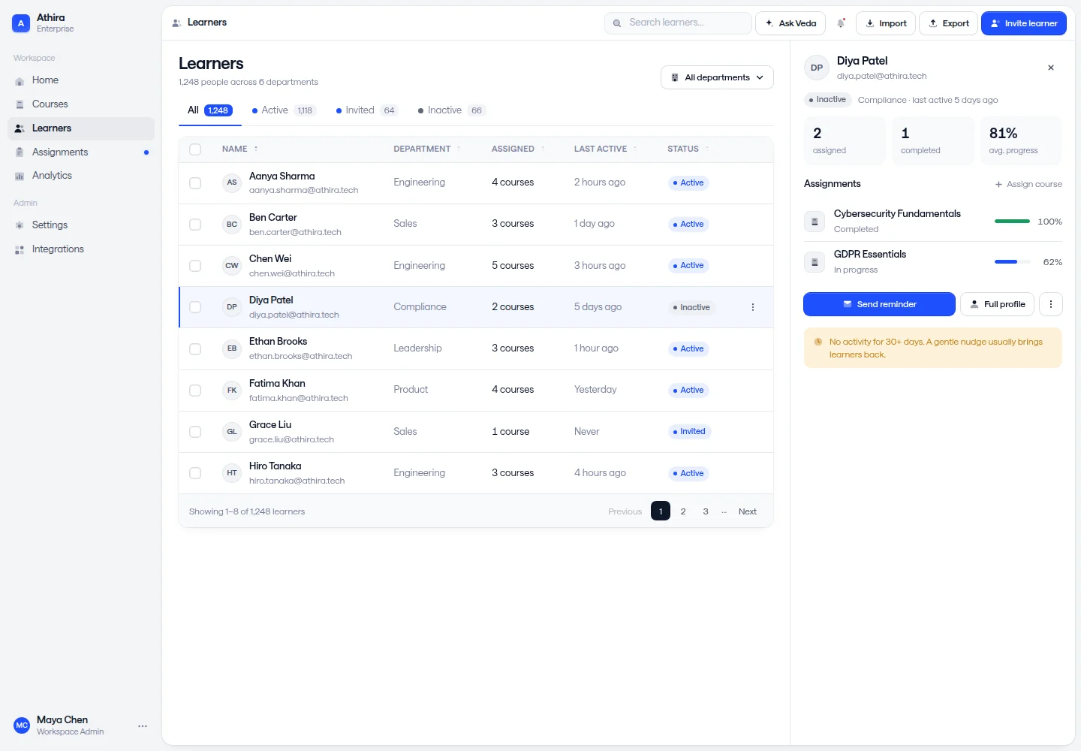Viewport: 1081px width, 751px height.
Task: Open row actions menu for Diya Patel
Action: (x=753, y=307)
